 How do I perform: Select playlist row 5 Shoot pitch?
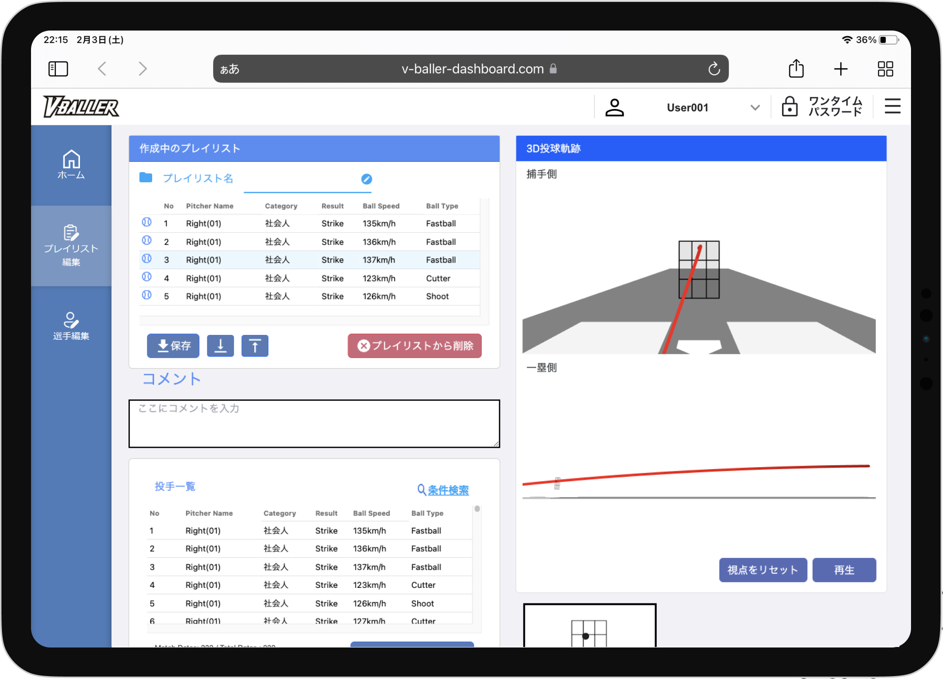tap(310, 296)
